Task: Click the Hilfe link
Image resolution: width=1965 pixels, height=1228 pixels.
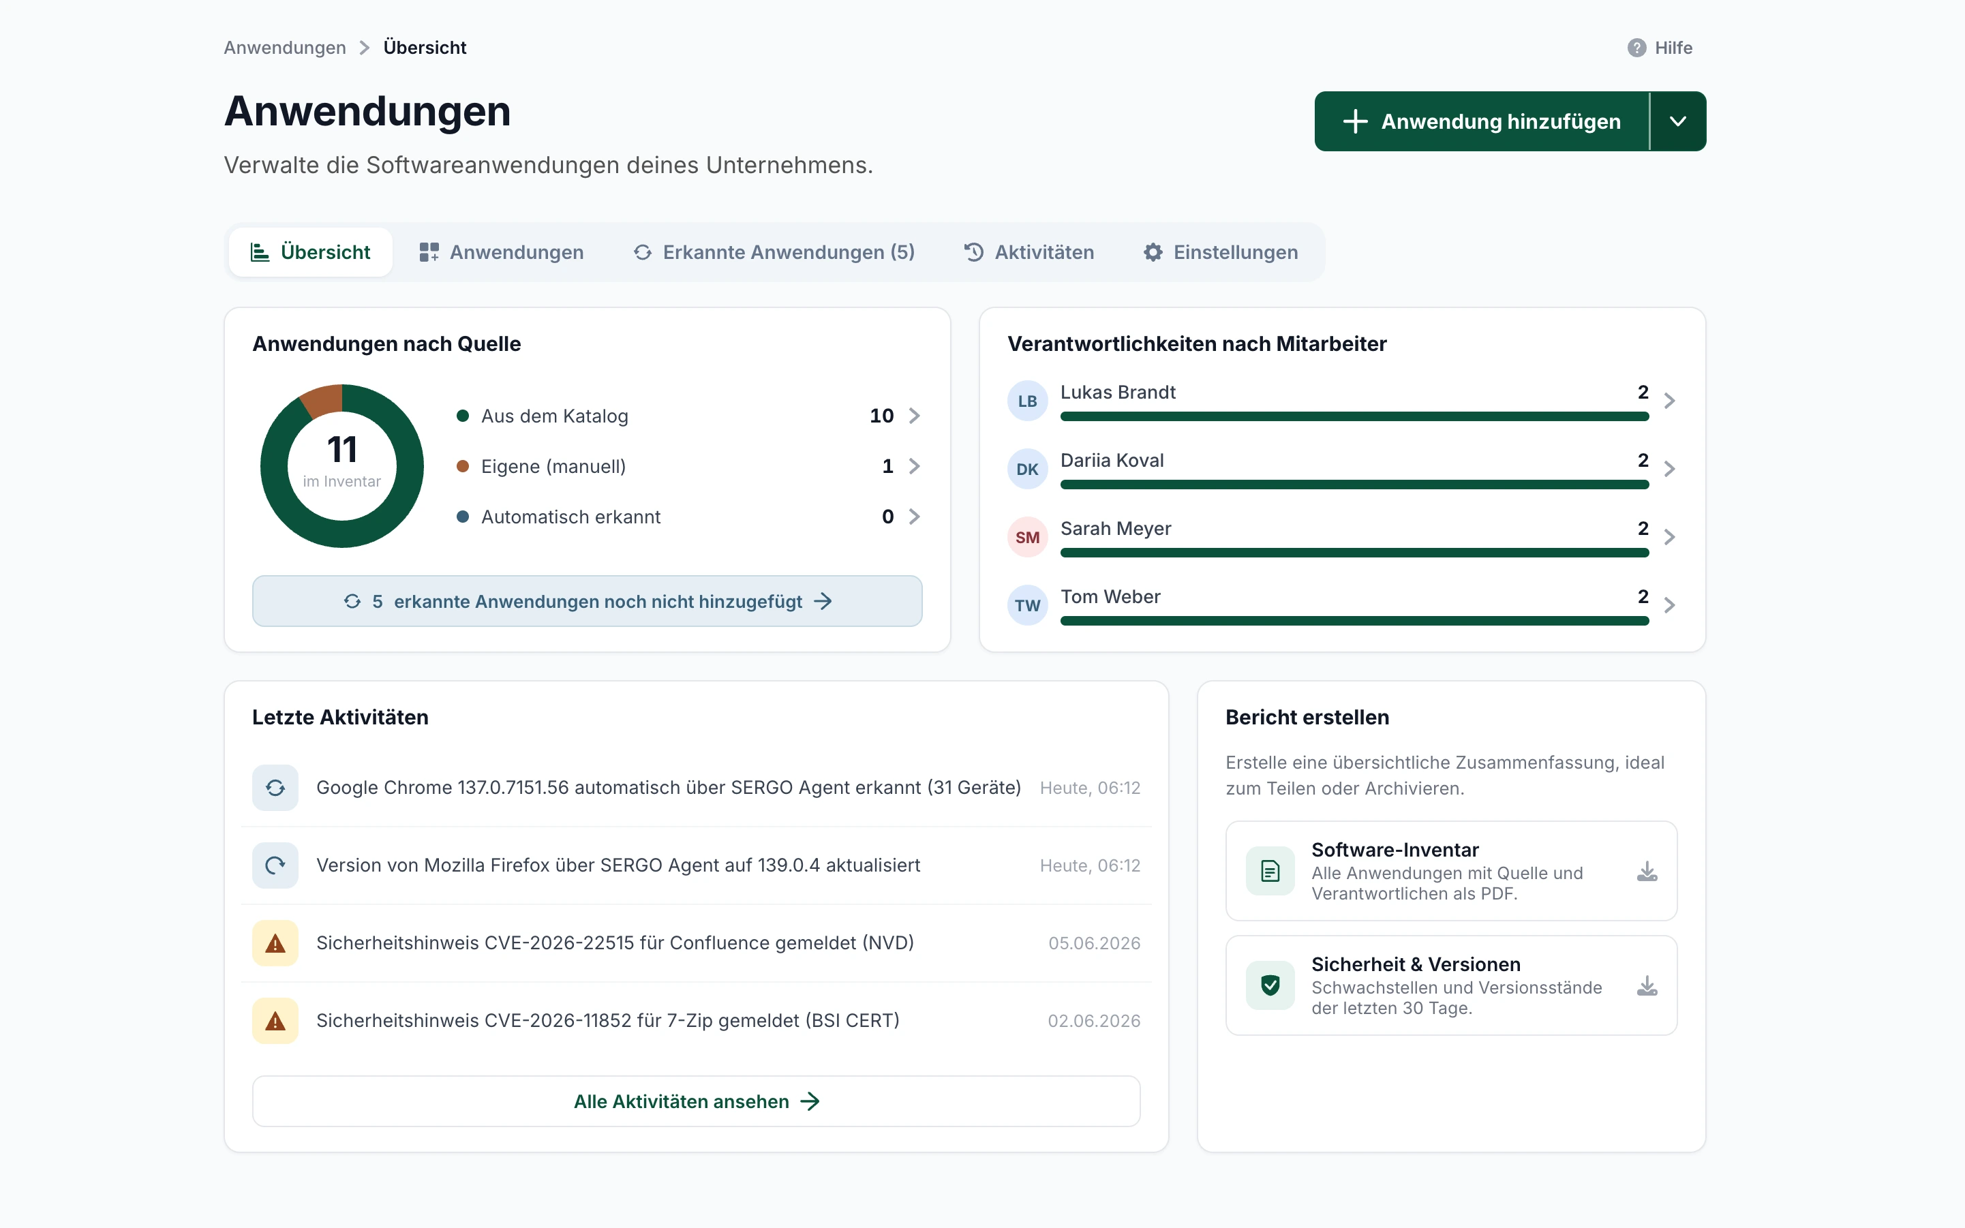Action: [1660, 48]
